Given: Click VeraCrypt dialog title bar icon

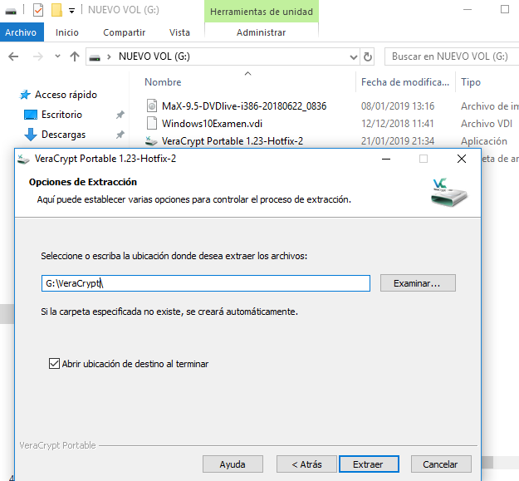Looking at the screenshot, I should 23,160.
